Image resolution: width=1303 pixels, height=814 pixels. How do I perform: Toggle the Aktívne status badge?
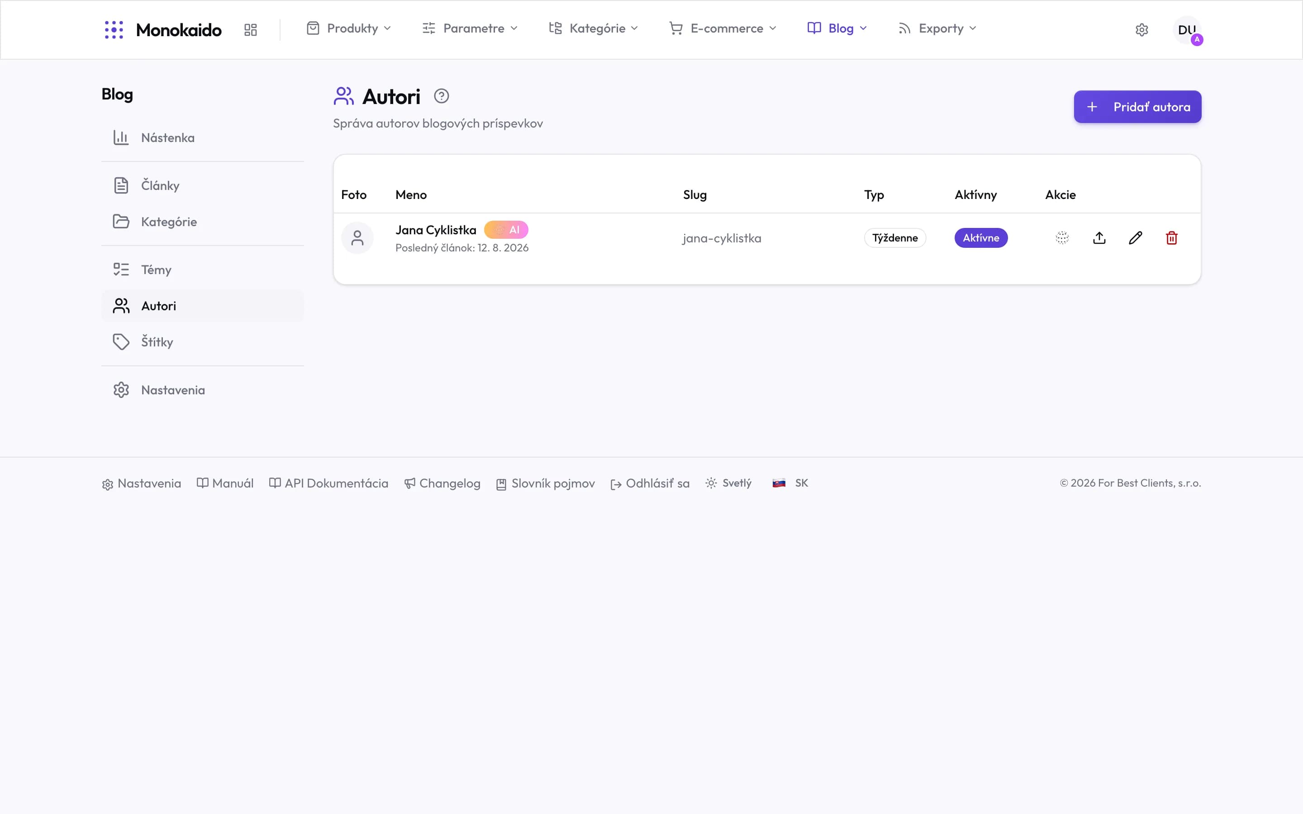[x=981, y=237]
